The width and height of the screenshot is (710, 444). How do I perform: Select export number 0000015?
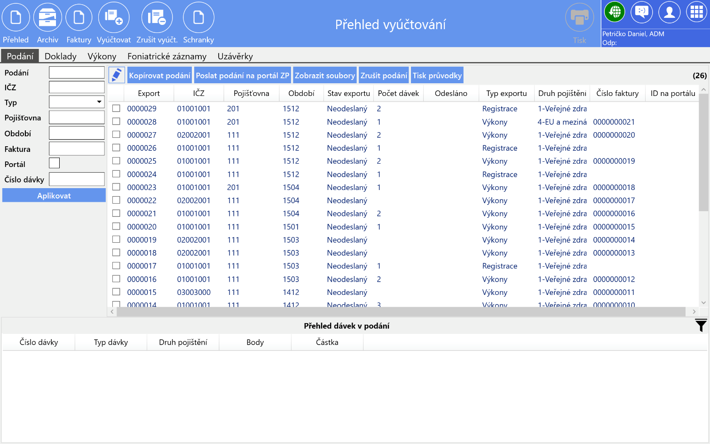(x=142, y=292)
